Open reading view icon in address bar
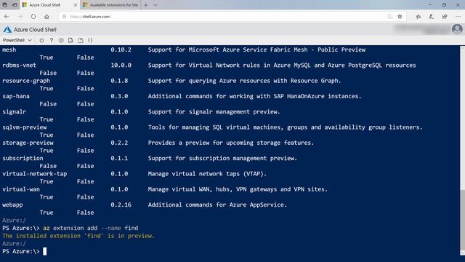Image resolution: width=465 pixels, height=262 pixels. (x=390, y=17)
